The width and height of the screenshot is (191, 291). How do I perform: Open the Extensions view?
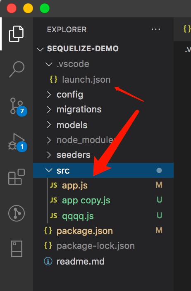pyautogui.click(x=17, y=177)
